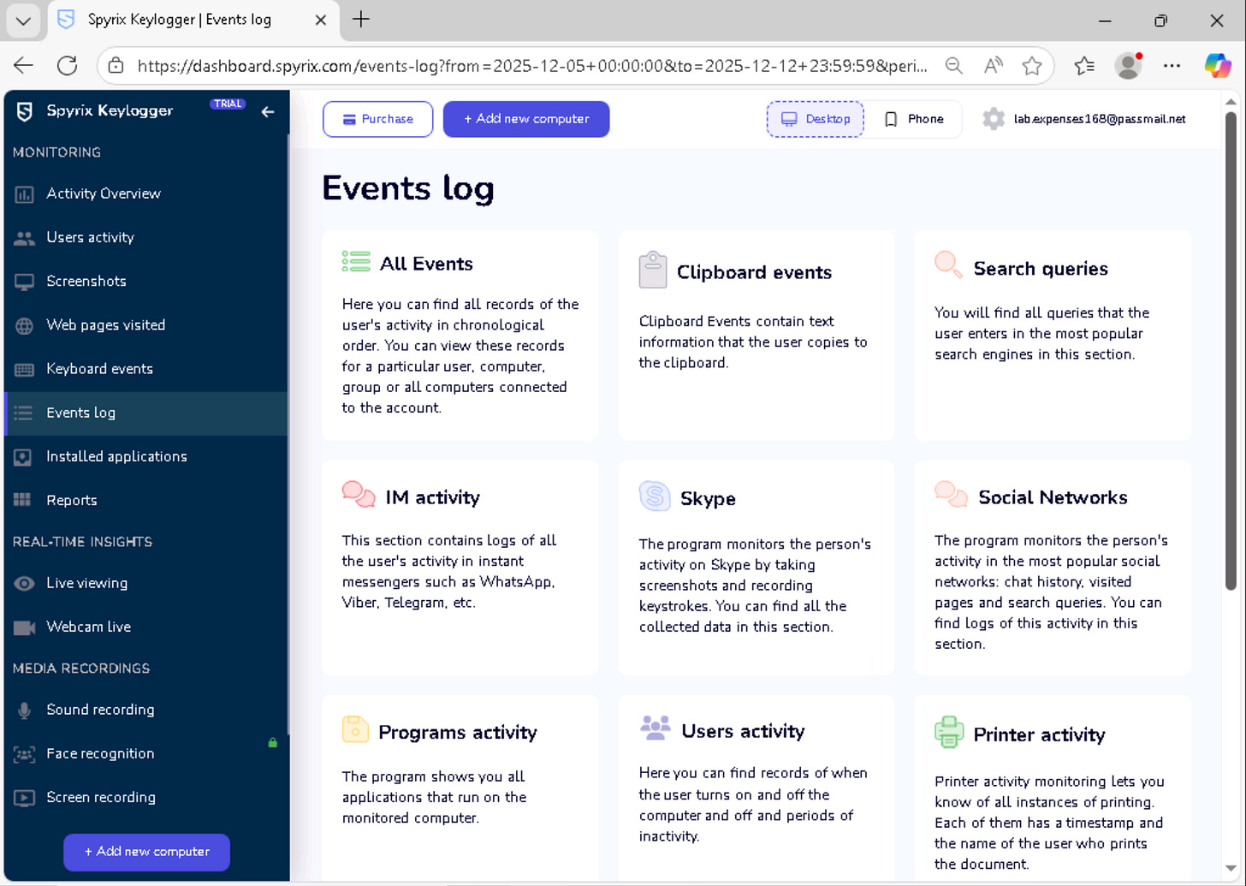Open a new browser tab
Image resolution: width=1246 pixels, height=886 pixels.
coord(361,19)
